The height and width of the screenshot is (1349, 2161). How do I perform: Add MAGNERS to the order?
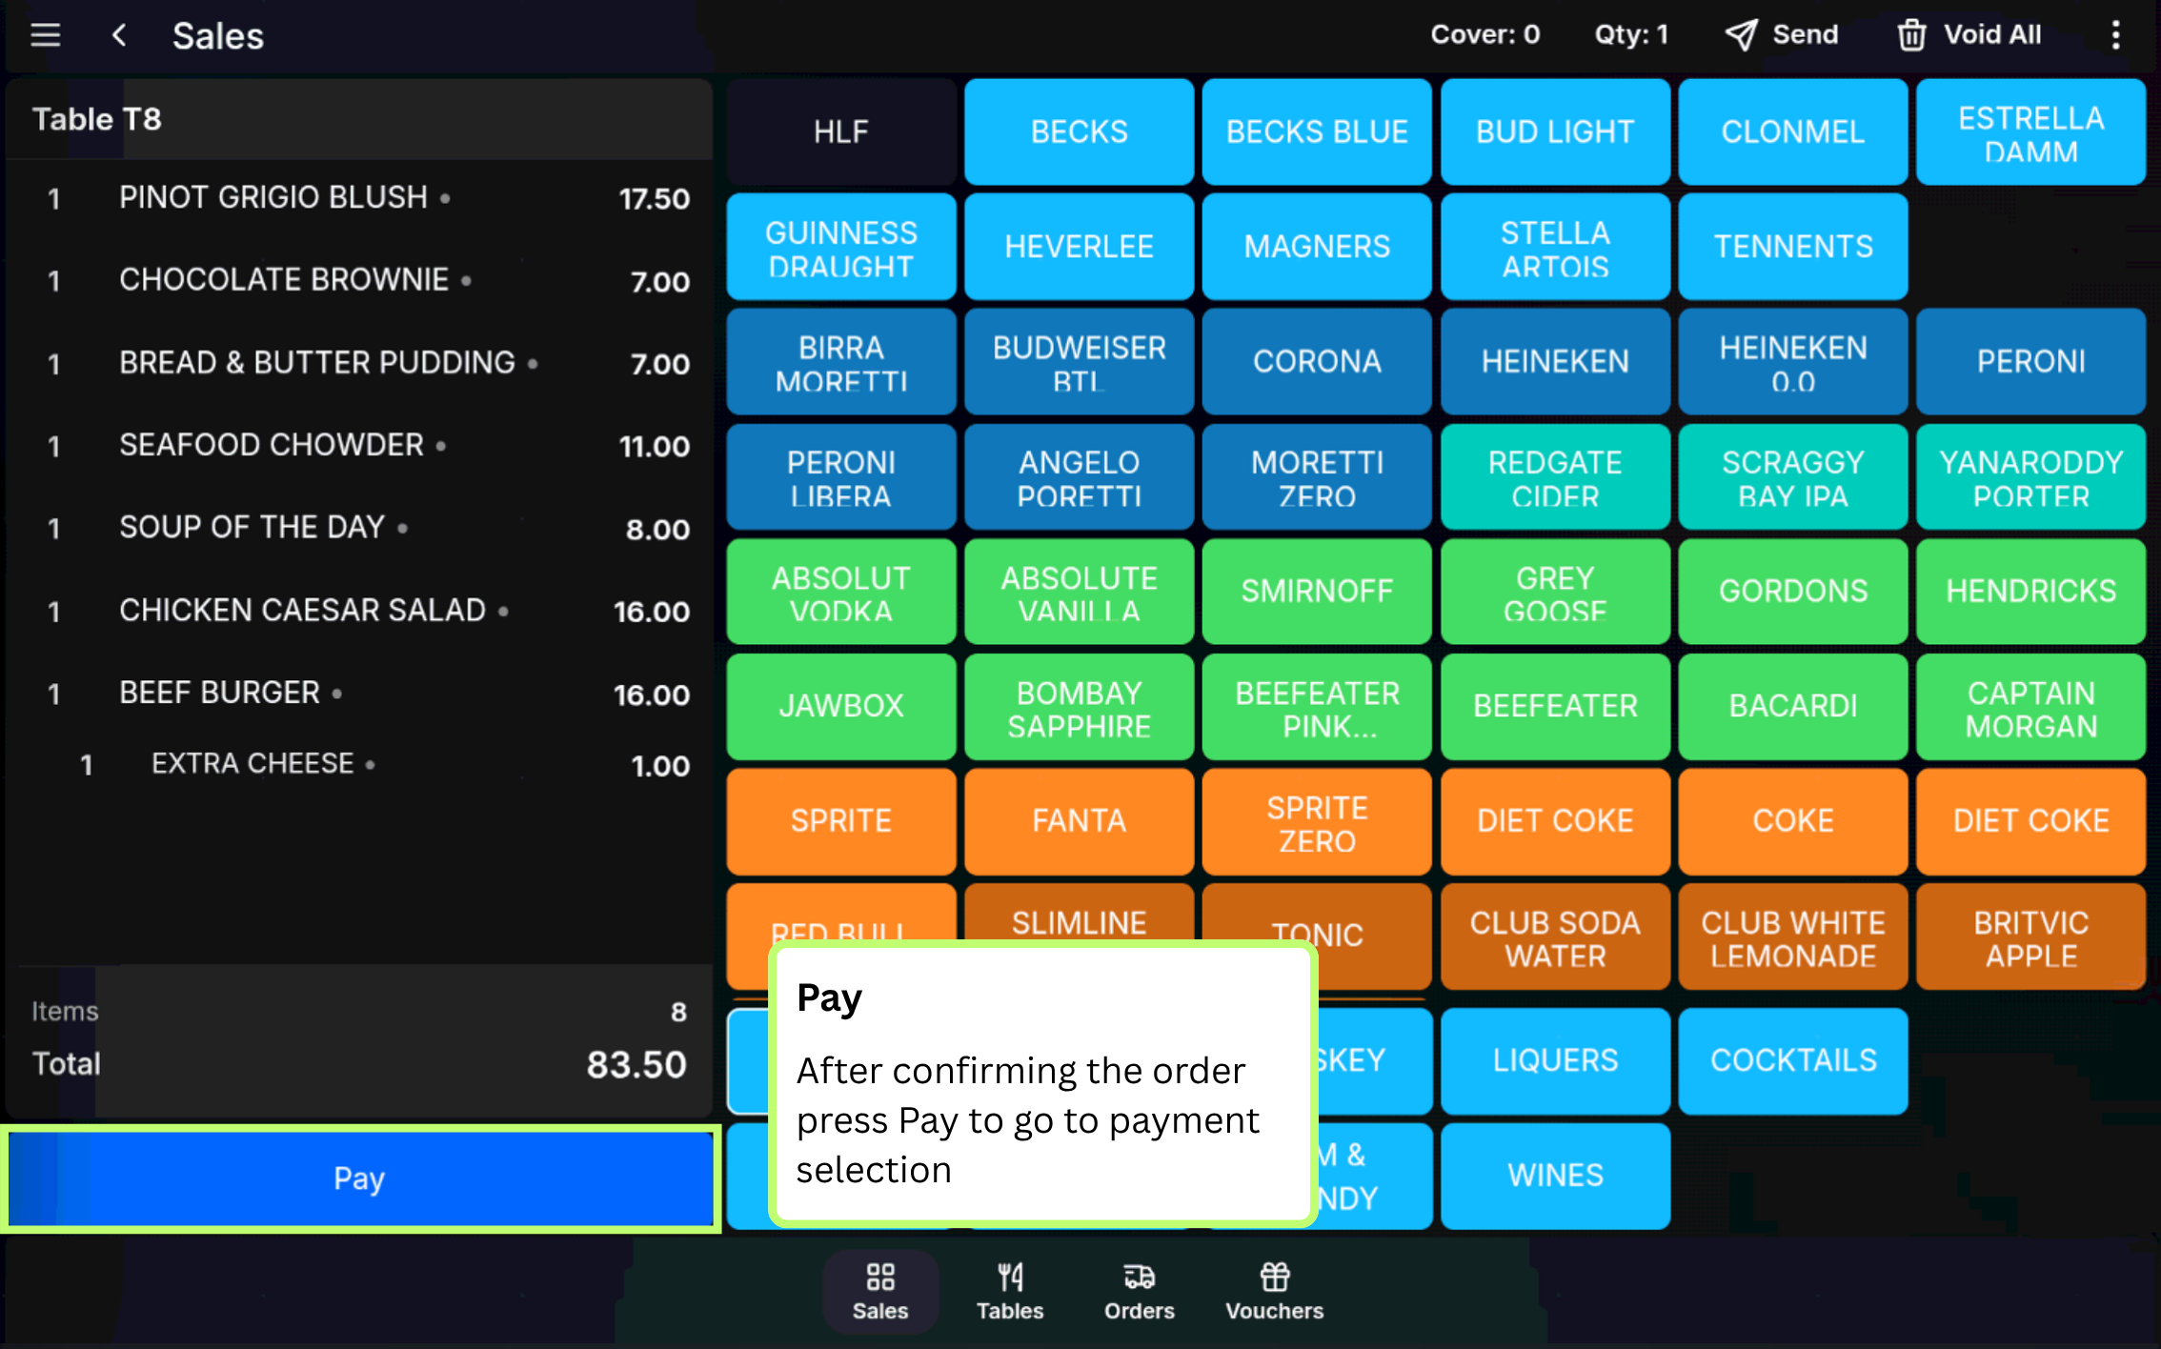click(1317, 247)
